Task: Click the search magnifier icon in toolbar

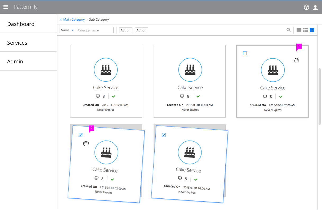Action: [288, 30]
